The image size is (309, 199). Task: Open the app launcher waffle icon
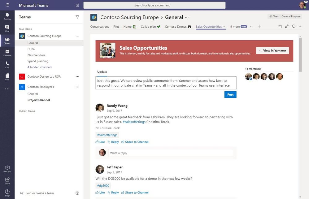(7, 5)
